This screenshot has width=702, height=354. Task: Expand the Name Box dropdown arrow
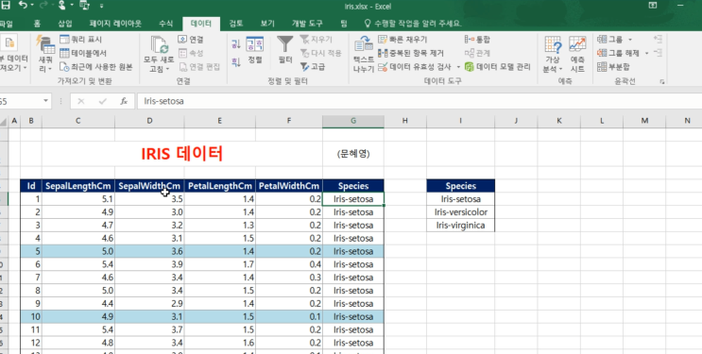(x=45, y=101)
